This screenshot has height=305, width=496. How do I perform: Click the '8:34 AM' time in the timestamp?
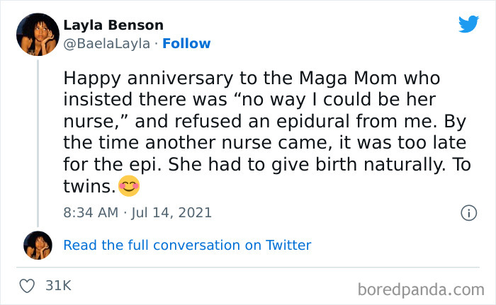click(89, 212)
